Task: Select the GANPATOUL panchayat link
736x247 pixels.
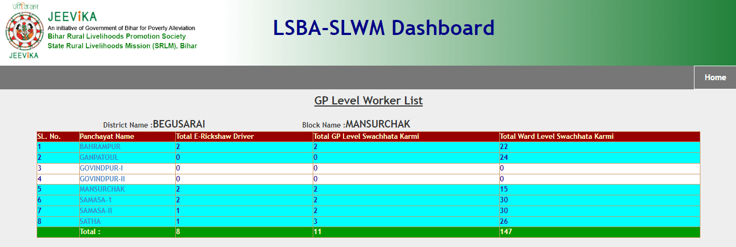Action: pos(99,157)
